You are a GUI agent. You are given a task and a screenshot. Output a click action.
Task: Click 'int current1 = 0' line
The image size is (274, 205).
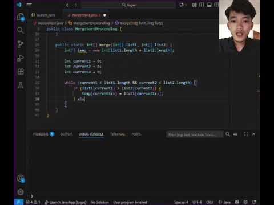coord(83,61)
